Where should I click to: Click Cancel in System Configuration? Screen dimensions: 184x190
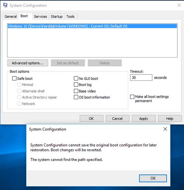[x=118, y=118]
